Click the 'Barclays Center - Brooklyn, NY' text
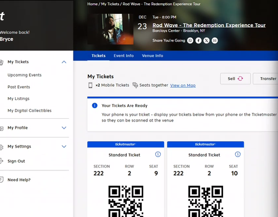Screen dimensions: 278x217 click(178, 31)
